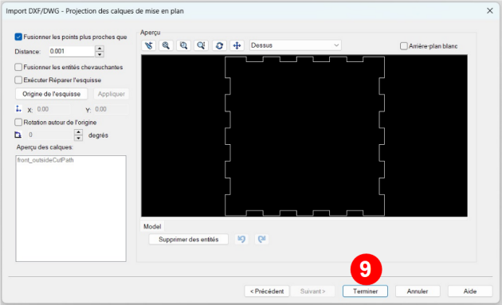Click the undo arrow beside Supprimer des entités
Image resolution: width=502 pixels, height=305 pixels.
[x=241, y=239]
